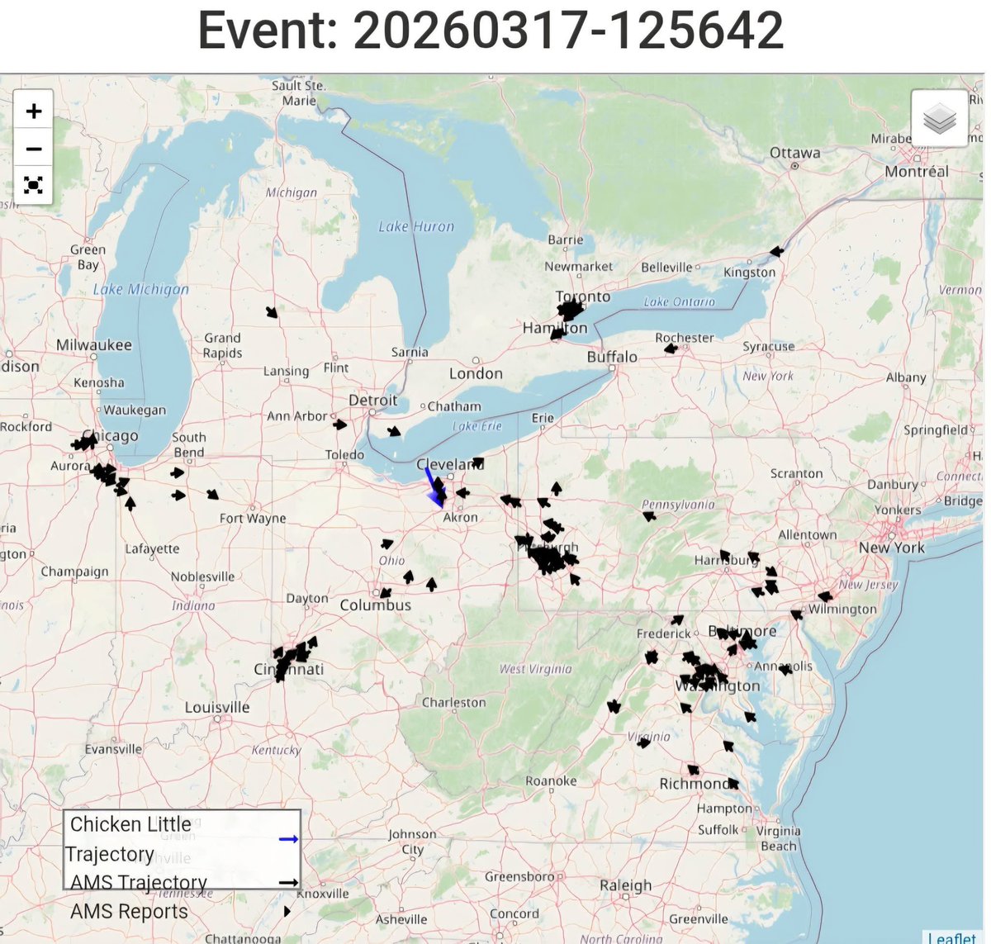Select the report marker in central Pennsylvania
This screenshot has height=944, width=991.
click(649, 516)
